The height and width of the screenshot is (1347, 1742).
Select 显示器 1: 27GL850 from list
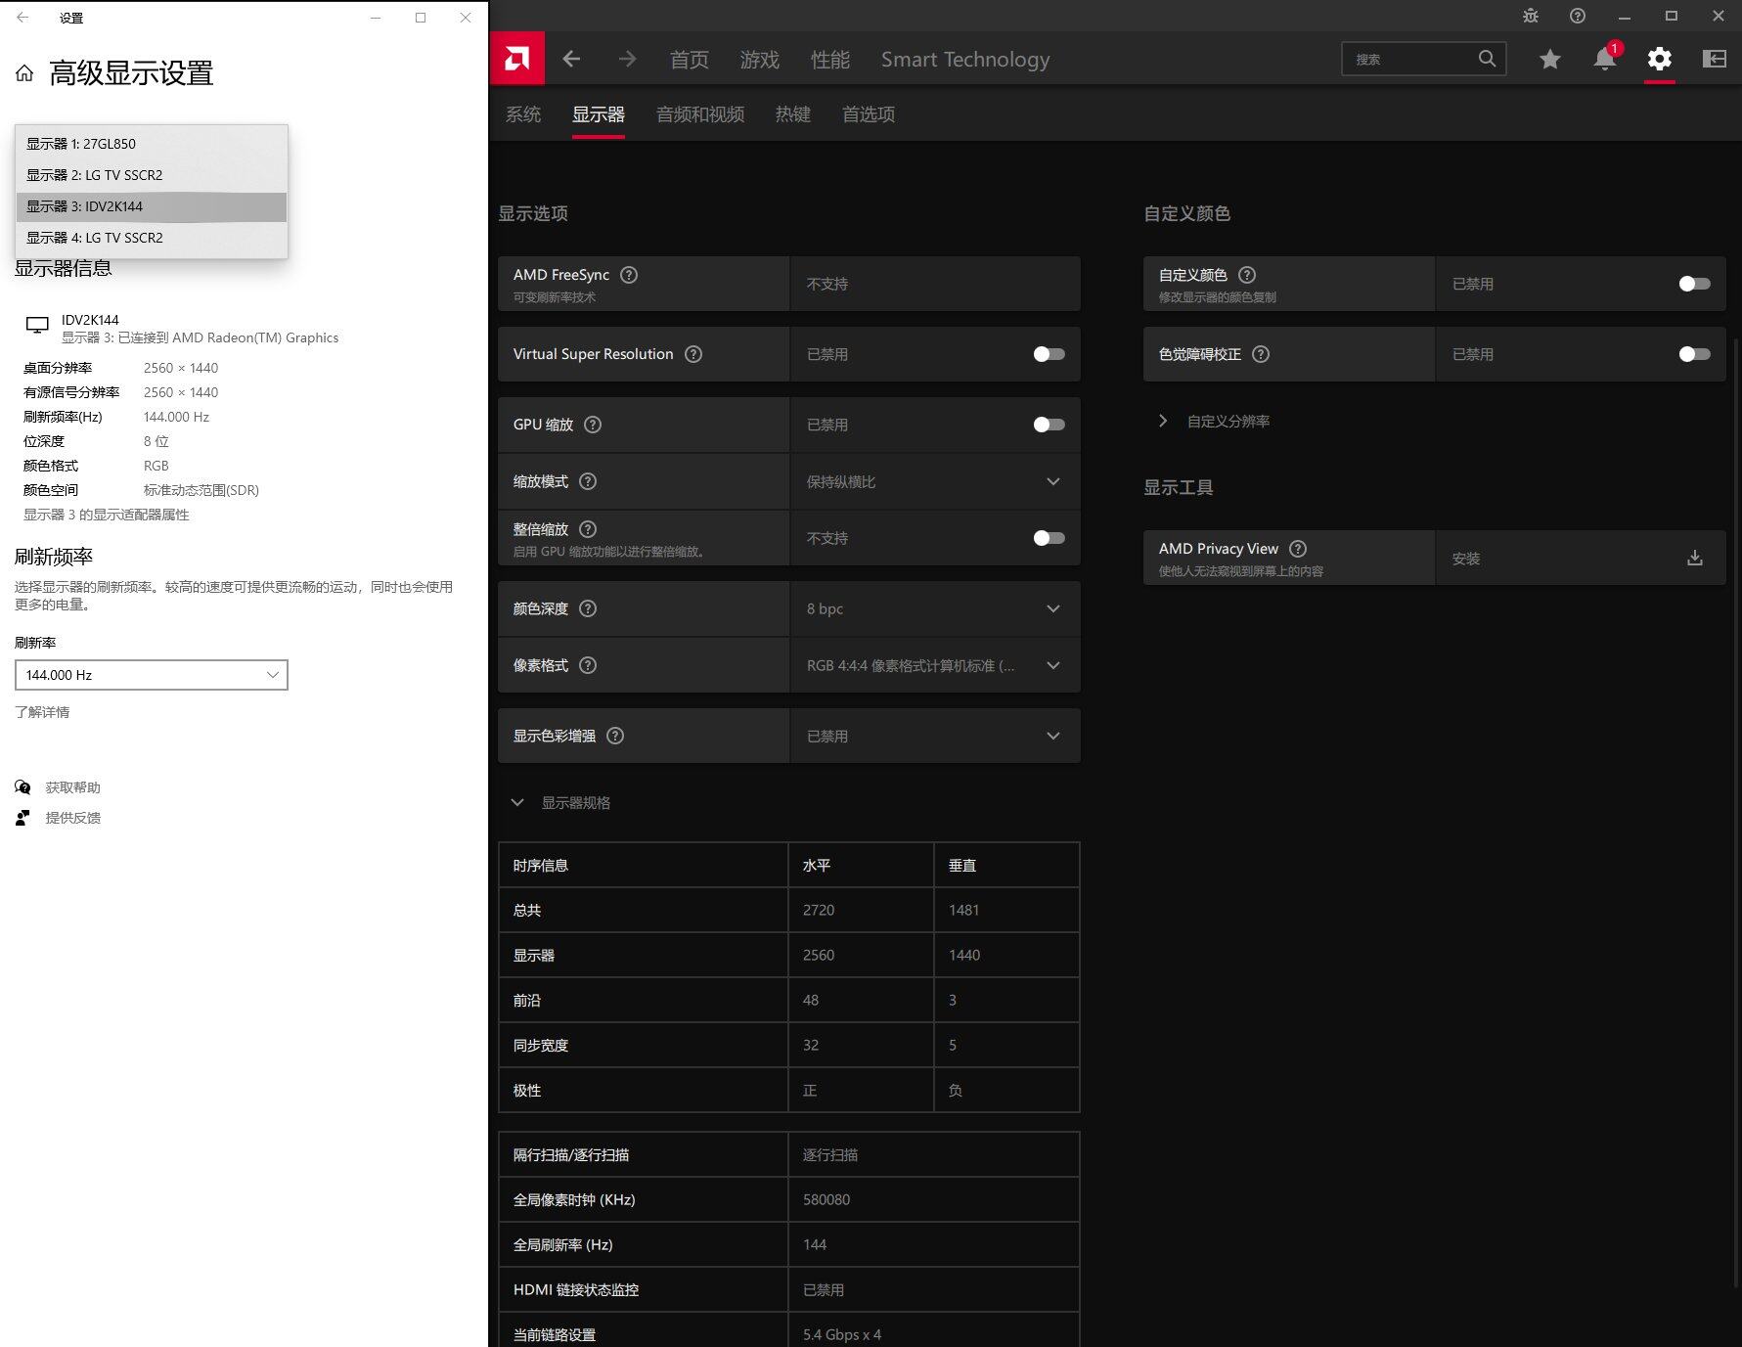pyautogui.click(x=152, y=144)
